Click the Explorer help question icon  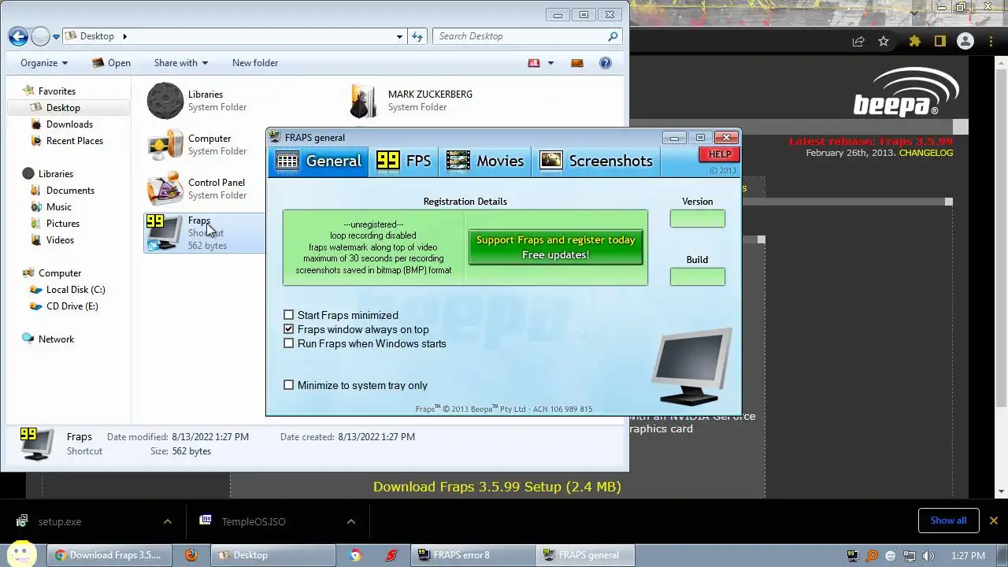tap(606, 63)
